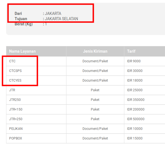Click the IDR 500000 tariff value
This screenshot has width=165, height=145.
(136, 119)
